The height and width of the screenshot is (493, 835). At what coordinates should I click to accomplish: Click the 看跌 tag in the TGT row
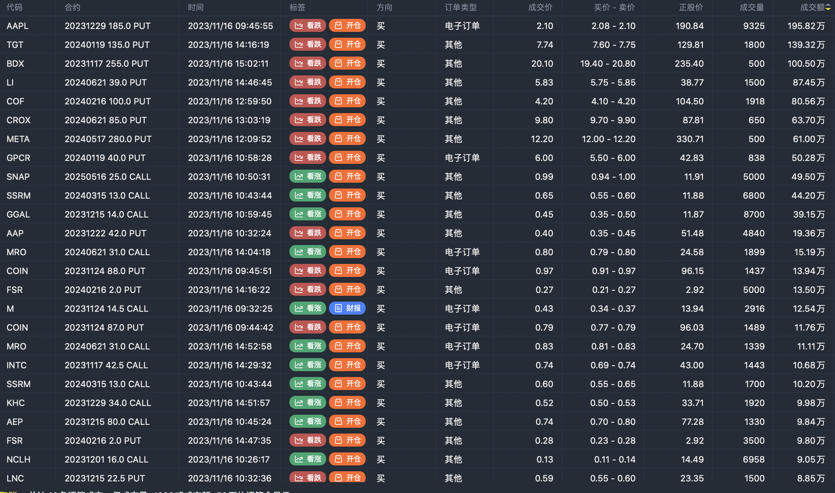click(x=308, y=44)
